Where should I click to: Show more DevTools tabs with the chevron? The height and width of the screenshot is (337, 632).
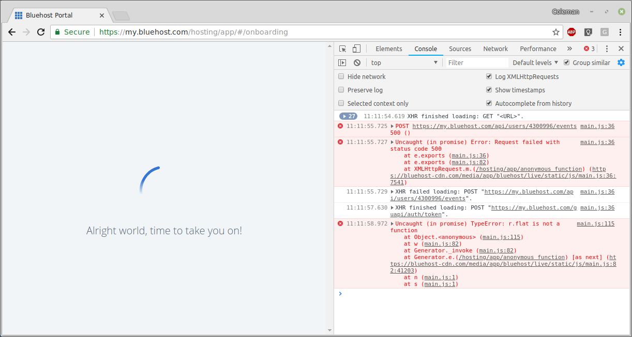click(569, 49)
